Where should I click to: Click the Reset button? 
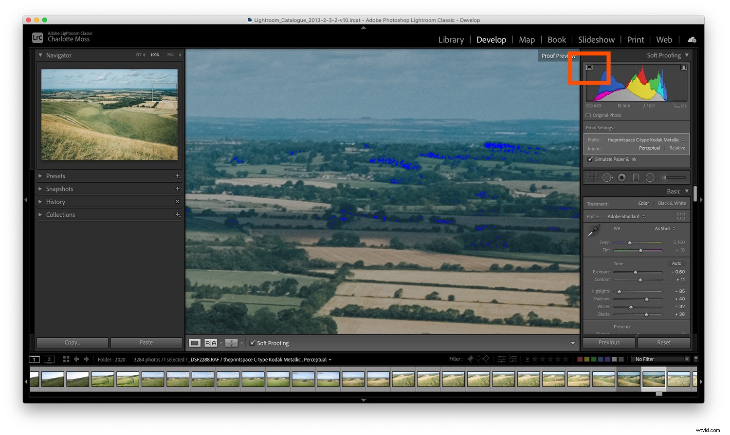(x=663, y=343)
